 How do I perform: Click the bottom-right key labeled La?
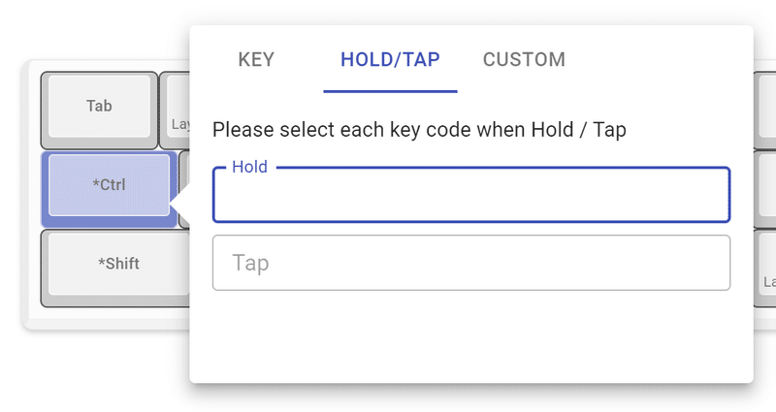(x=766, y=266)
